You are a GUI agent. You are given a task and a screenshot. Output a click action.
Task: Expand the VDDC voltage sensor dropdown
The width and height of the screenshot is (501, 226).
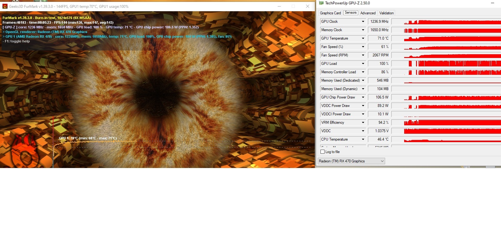(x=363, y=131)
